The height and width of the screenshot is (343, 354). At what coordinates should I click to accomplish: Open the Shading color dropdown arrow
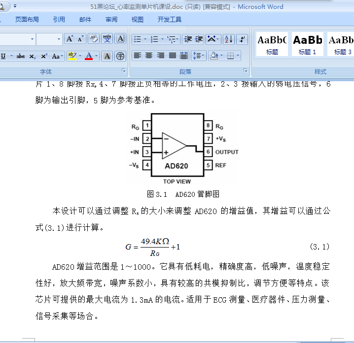pyautogui.click(x=221, y=56)
